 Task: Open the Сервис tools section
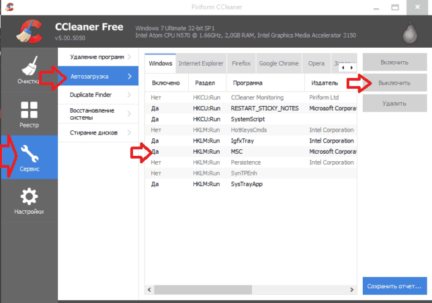(29, 158)
